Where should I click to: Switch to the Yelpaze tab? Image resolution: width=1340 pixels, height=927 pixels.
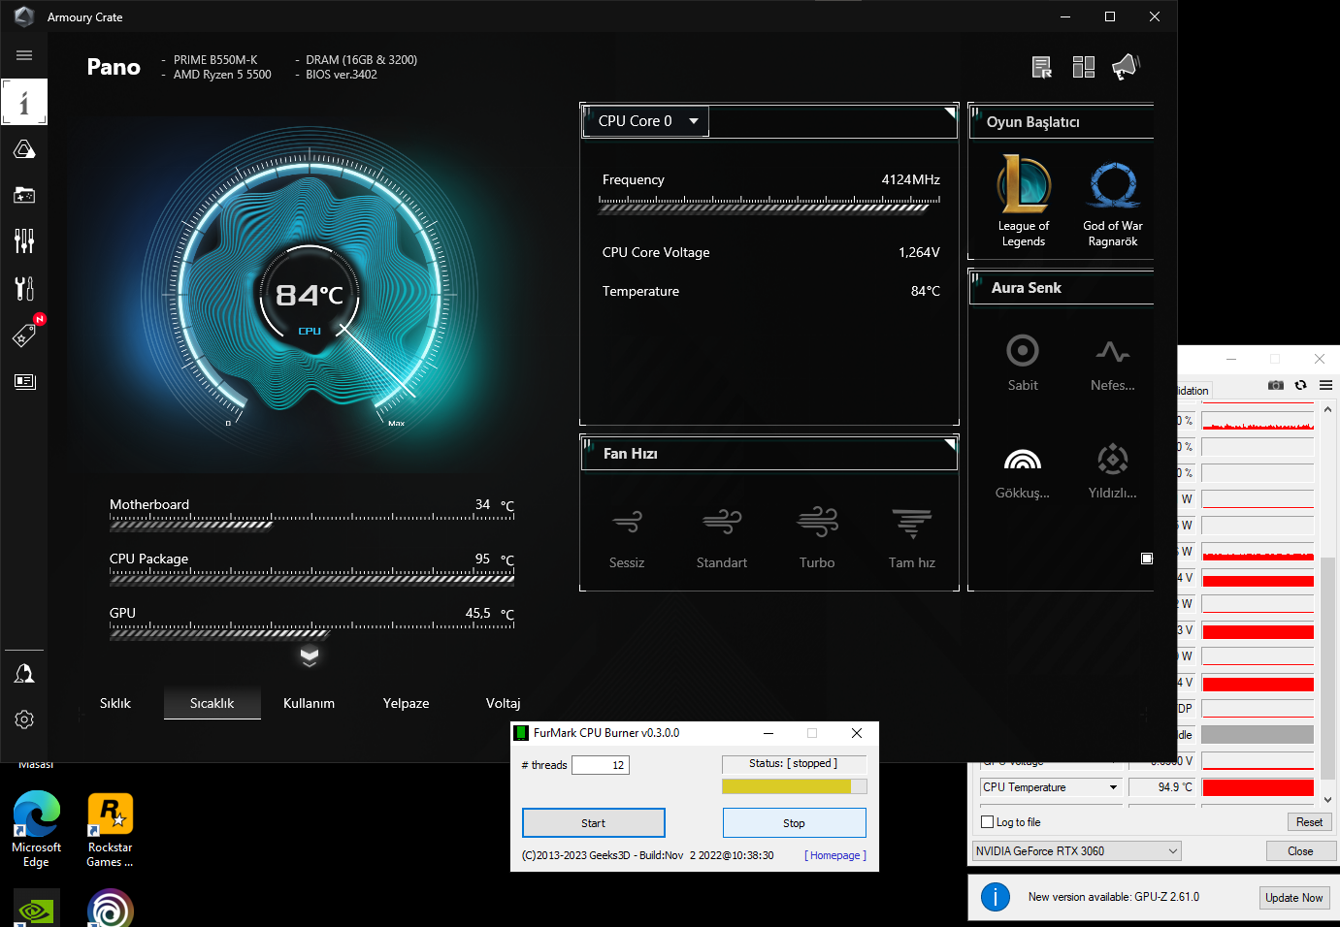point(406,703)
